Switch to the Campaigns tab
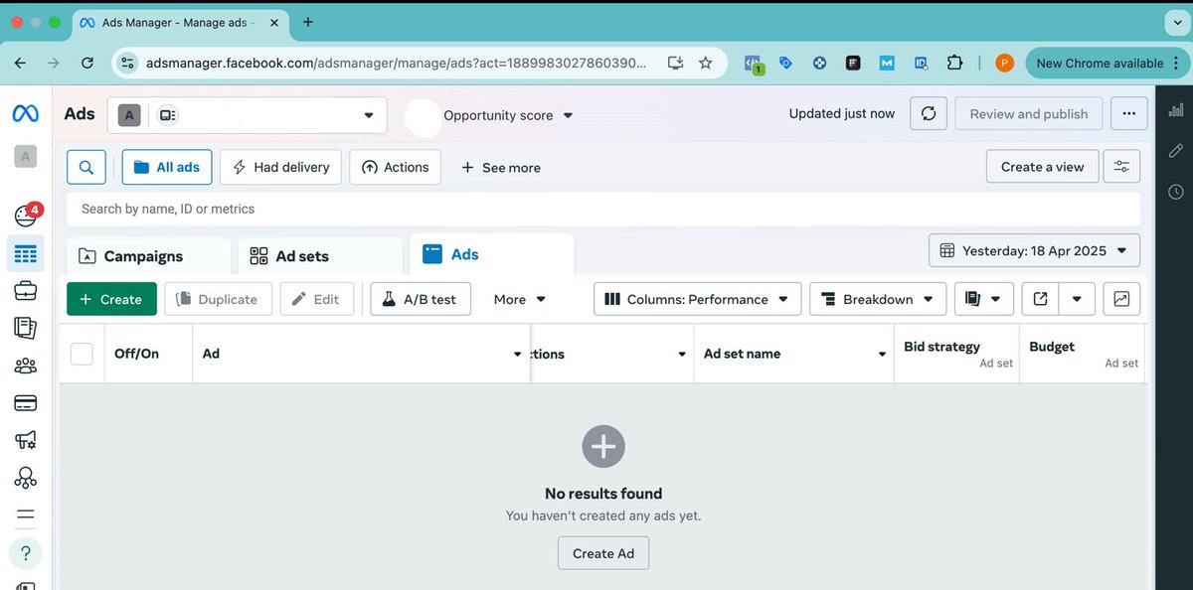 [x=148, y=256]
